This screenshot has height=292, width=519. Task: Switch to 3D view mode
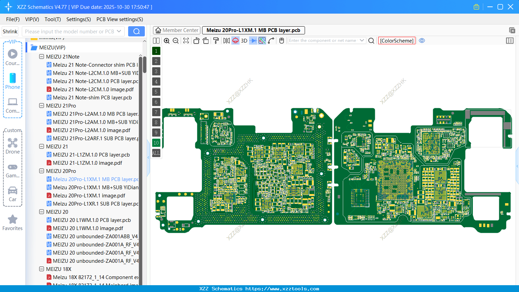coord(244,40)
